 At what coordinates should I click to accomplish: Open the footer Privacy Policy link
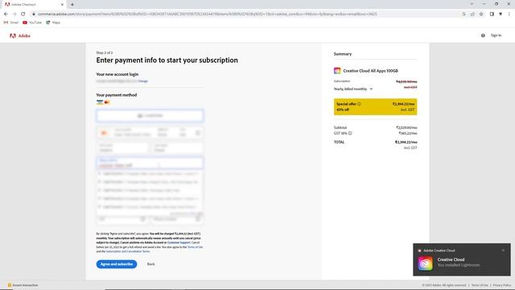click(502, 285)
